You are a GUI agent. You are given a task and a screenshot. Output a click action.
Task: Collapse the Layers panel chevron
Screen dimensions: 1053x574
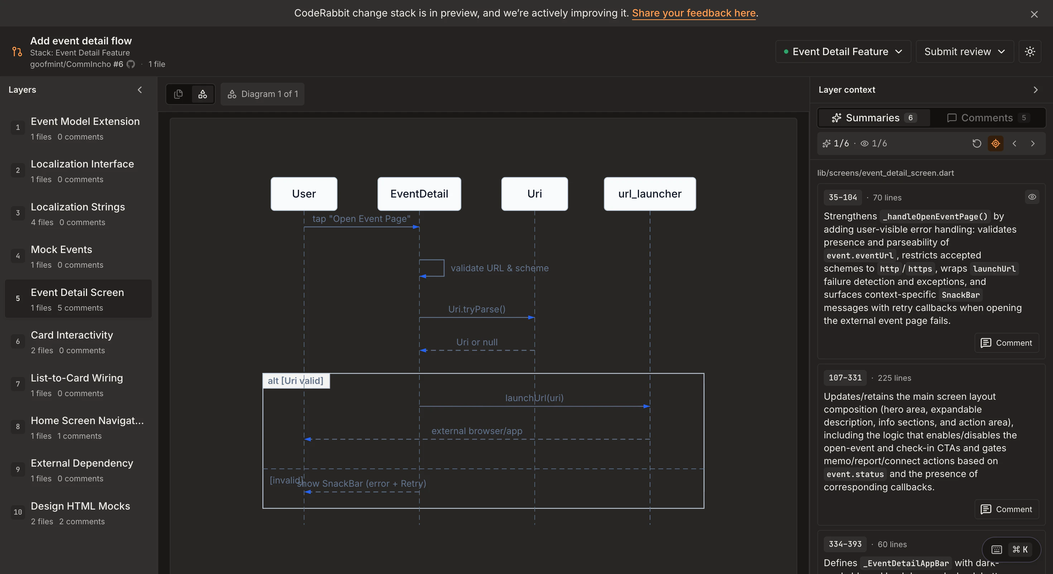(140, 89)
